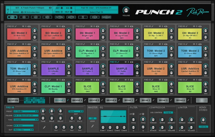Open the MANAGER tab

[x=106, y=17]
